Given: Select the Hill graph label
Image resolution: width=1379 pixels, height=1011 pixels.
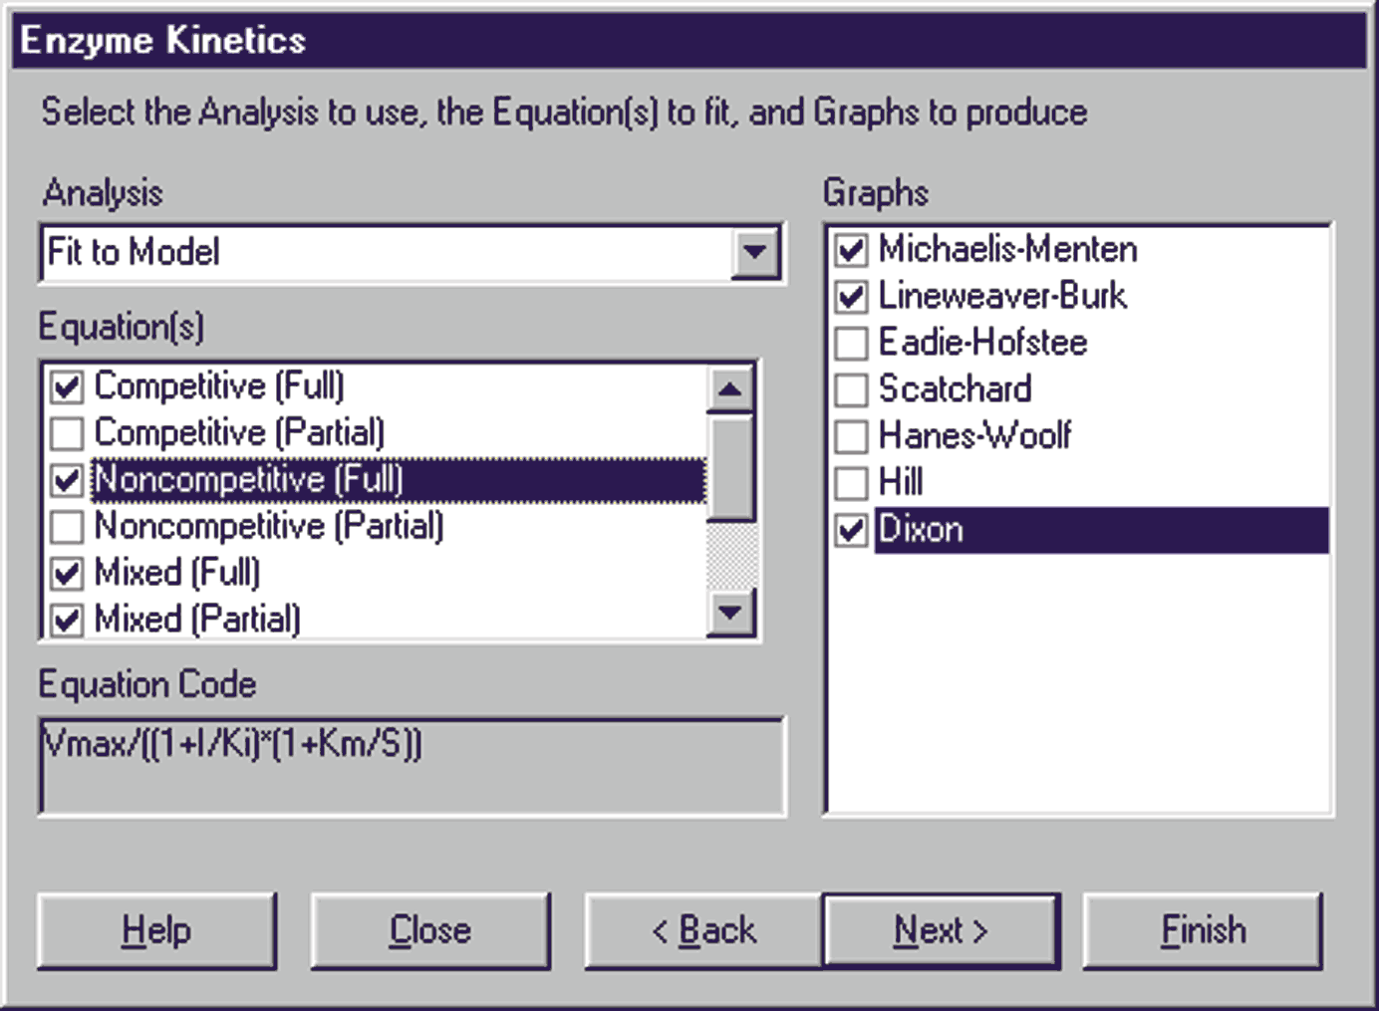Looking at the screenshot, I should tap(901, 483).
